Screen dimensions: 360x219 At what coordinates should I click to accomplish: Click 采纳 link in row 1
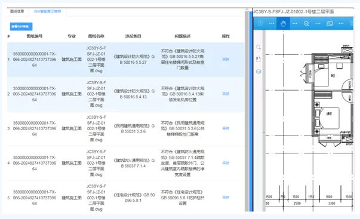[226, 60]
